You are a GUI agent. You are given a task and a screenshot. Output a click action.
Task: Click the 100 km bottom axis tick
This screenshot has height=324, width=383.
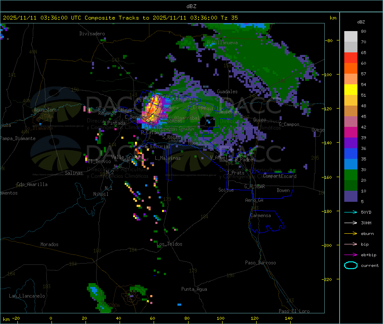[220, 318]
